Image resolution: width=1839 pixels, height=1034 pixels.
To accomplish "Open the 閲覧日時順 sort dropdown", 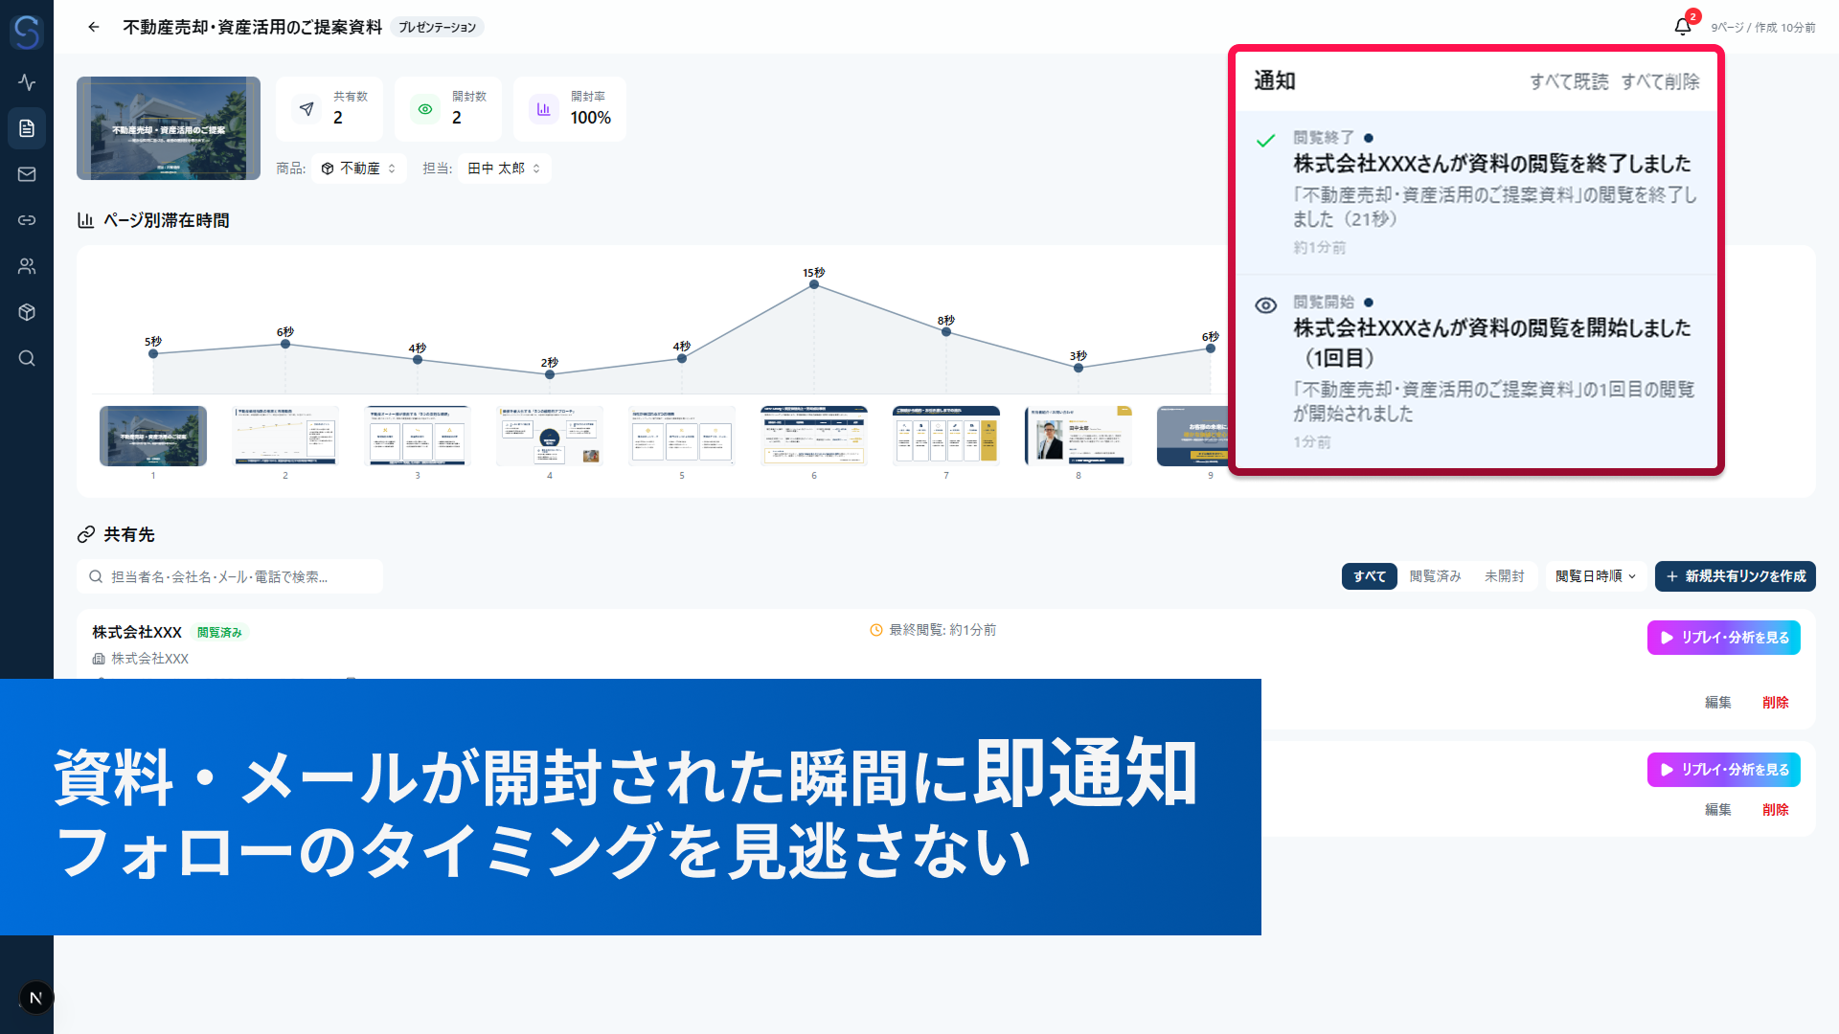I will [x=1596, y=576].
